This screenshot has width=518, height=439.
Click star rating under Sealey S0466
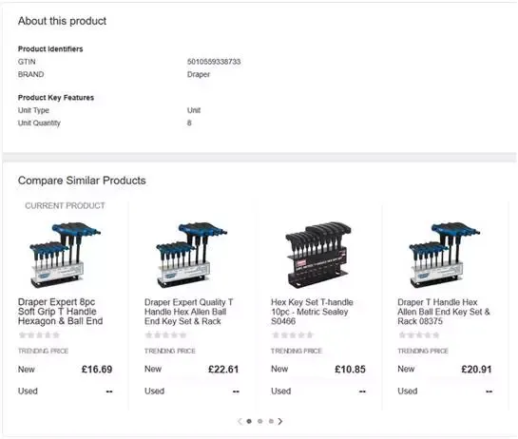point(293,335)
